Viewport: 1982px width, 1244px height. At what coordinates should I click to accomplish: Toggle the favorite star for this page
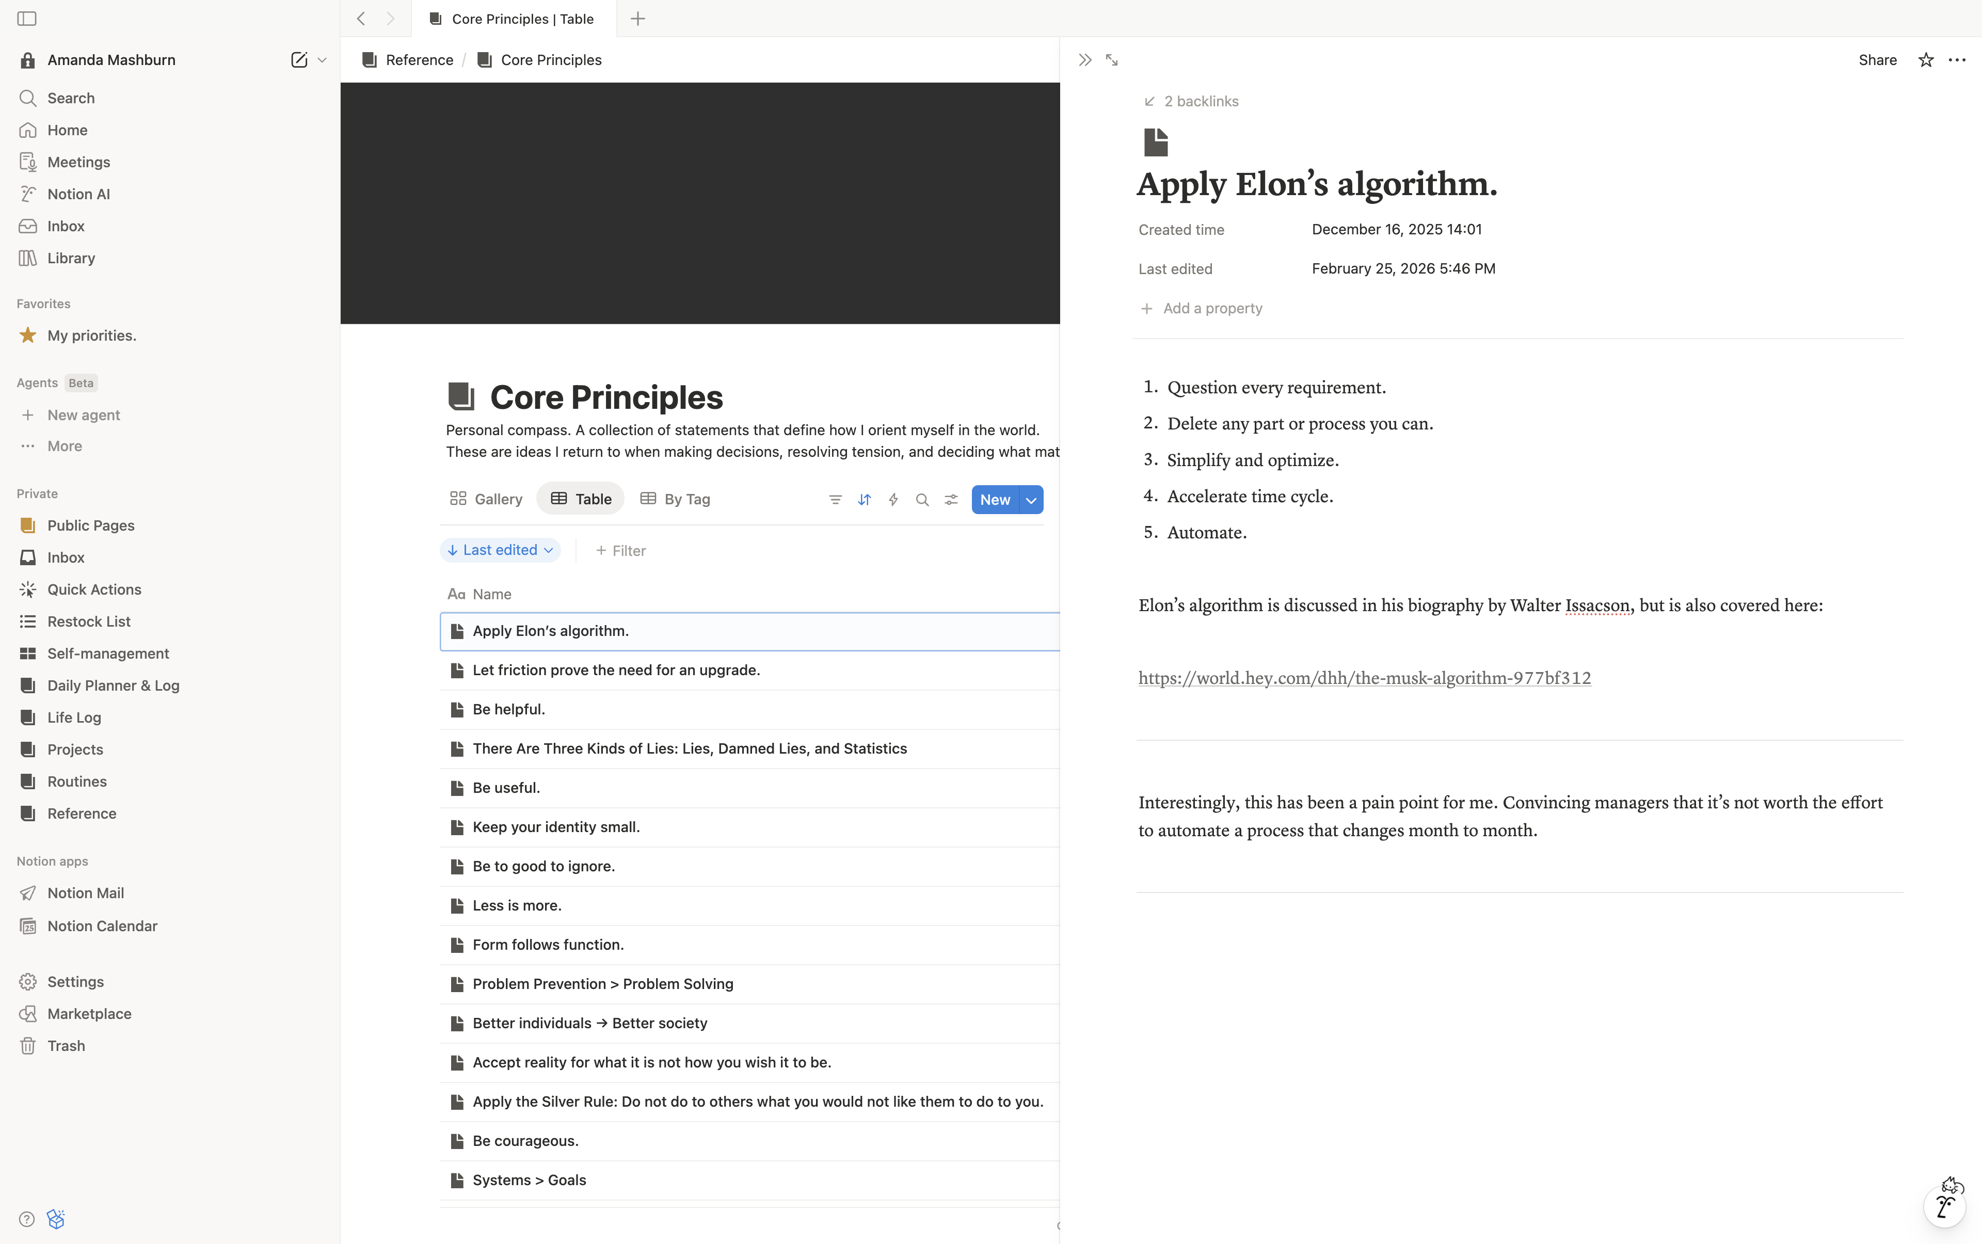click(x=1925, y=60)
